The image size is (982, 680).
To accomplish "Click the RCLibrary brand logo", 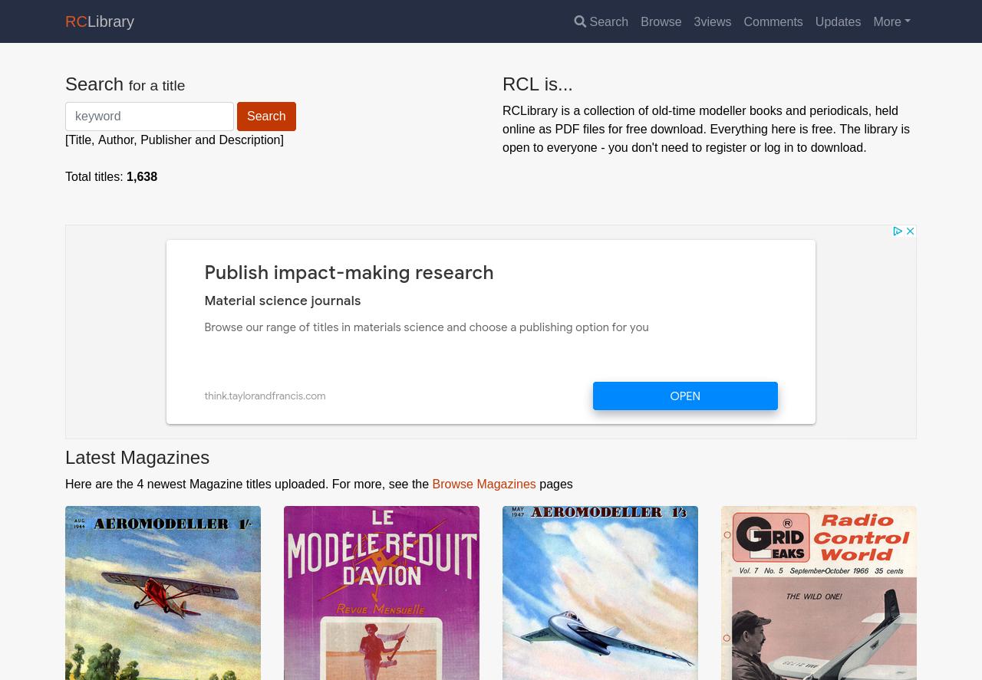I will pos(100,21).
